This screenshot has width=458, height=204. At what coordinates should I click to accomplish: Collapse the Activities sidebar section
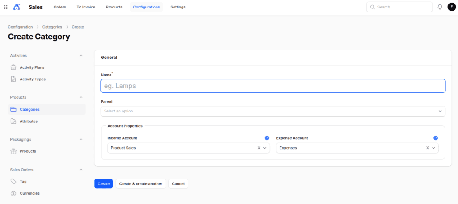[x=81, y=55]
